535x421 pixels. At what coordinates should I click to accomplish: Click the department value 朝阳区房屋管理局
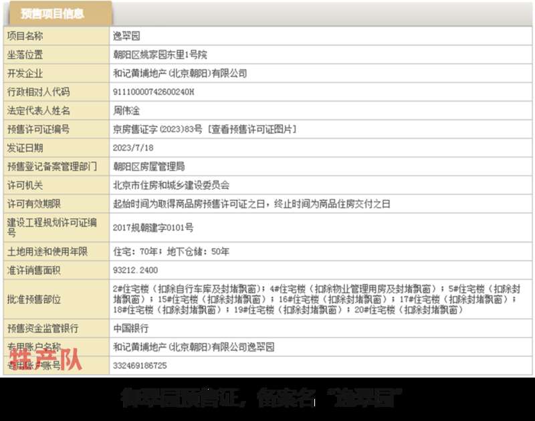[x=148, y=166]
